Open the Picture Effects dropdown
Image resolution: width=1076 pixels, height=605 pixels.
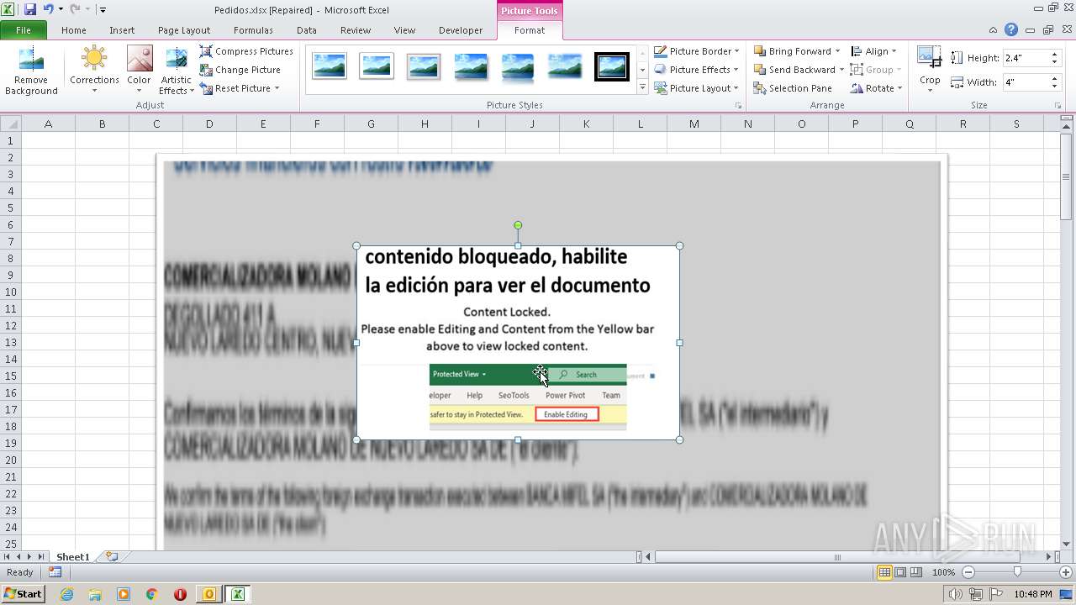coord(697,70)
